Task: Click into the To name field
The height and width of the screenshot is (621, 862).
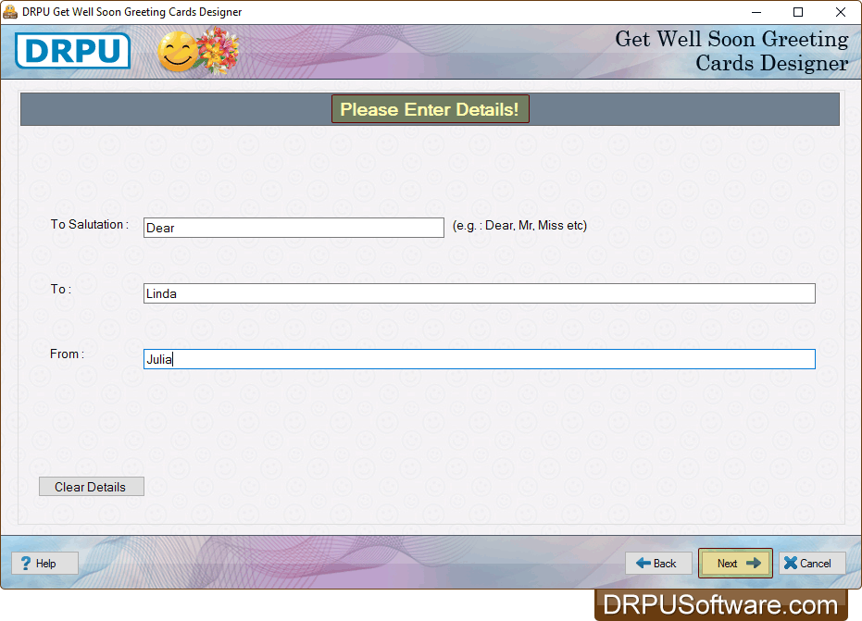Action: pos(479,293)
